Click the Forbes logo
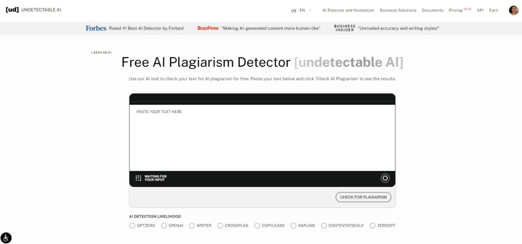 96,28
